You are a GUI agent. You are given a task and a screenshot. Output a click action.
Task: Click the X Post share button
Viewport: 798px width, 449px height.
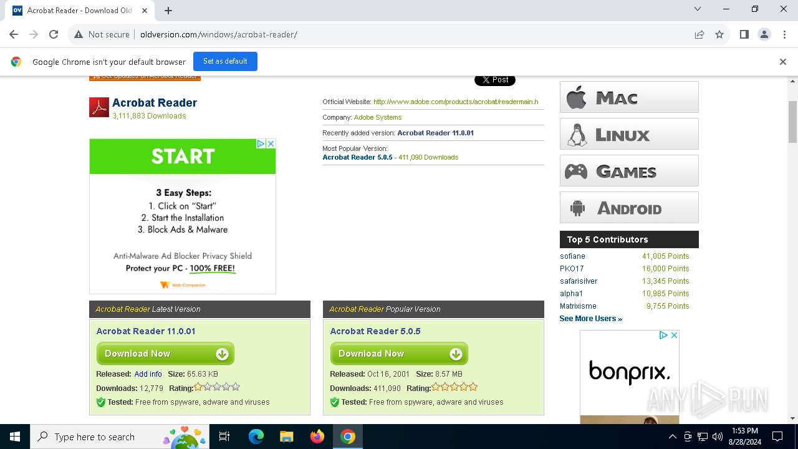495,80
